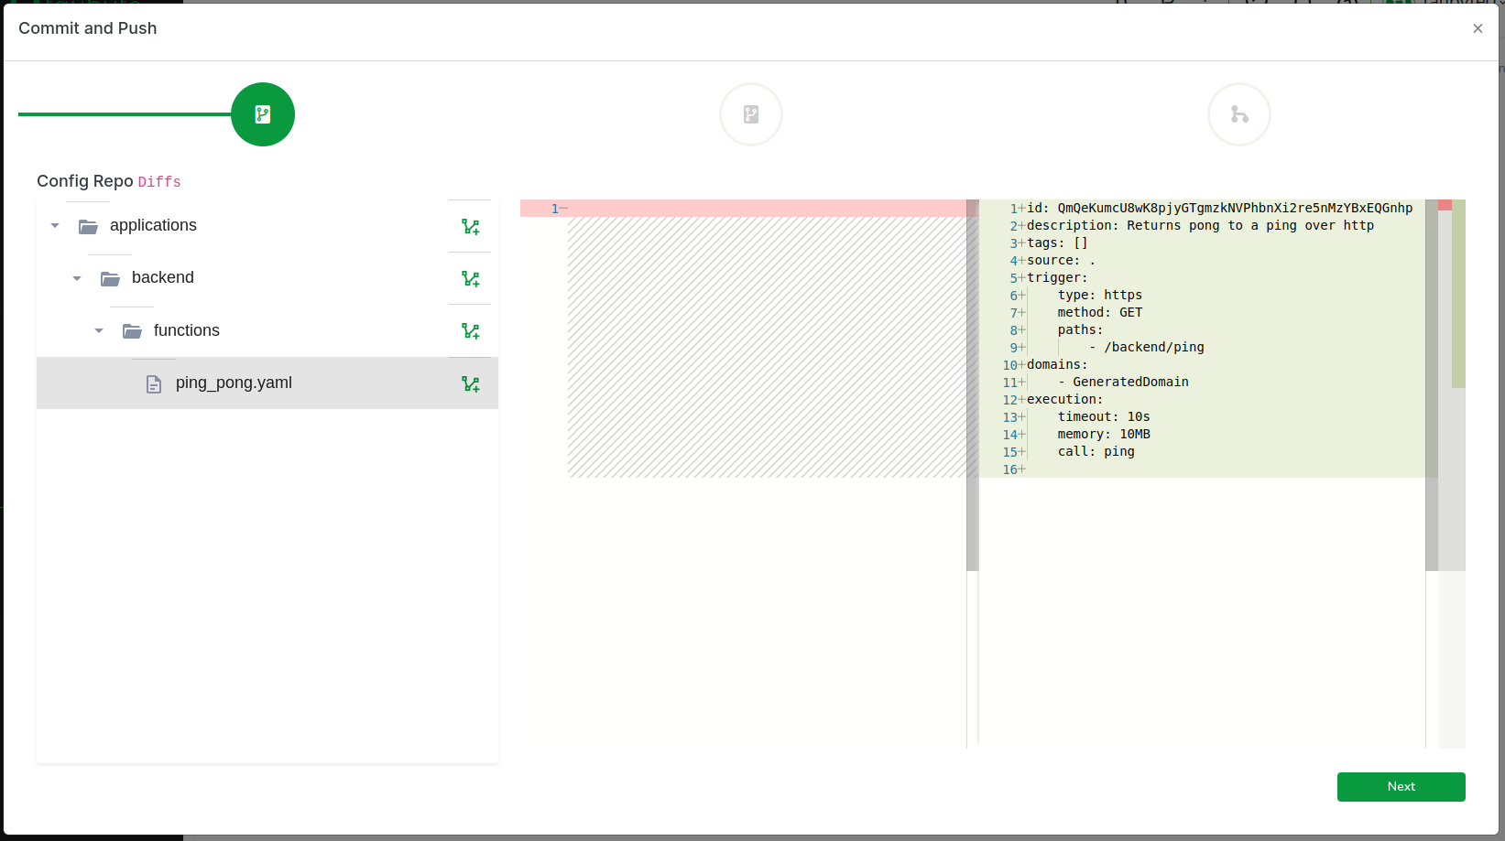The height and width of the screenshot is (841, 1505).
Task: Click the right diff pane vertical scrollbar
Action: click(x=1432, y=384)
